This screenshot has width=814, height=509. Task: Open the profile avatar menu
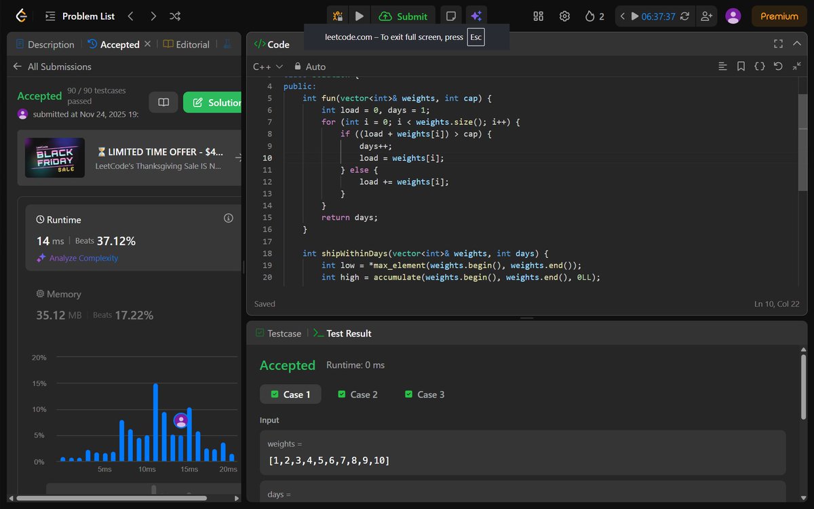[x=733, y=16]
